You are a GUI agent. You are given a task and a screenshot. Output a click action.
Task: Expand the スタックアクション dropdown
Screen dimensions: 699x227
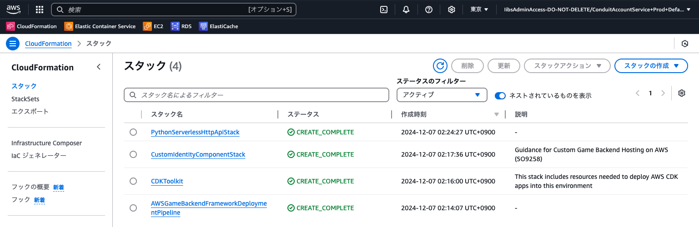[x=567, y=66]
